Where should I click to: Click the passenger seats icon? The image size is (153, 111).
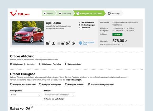point(54,43)
